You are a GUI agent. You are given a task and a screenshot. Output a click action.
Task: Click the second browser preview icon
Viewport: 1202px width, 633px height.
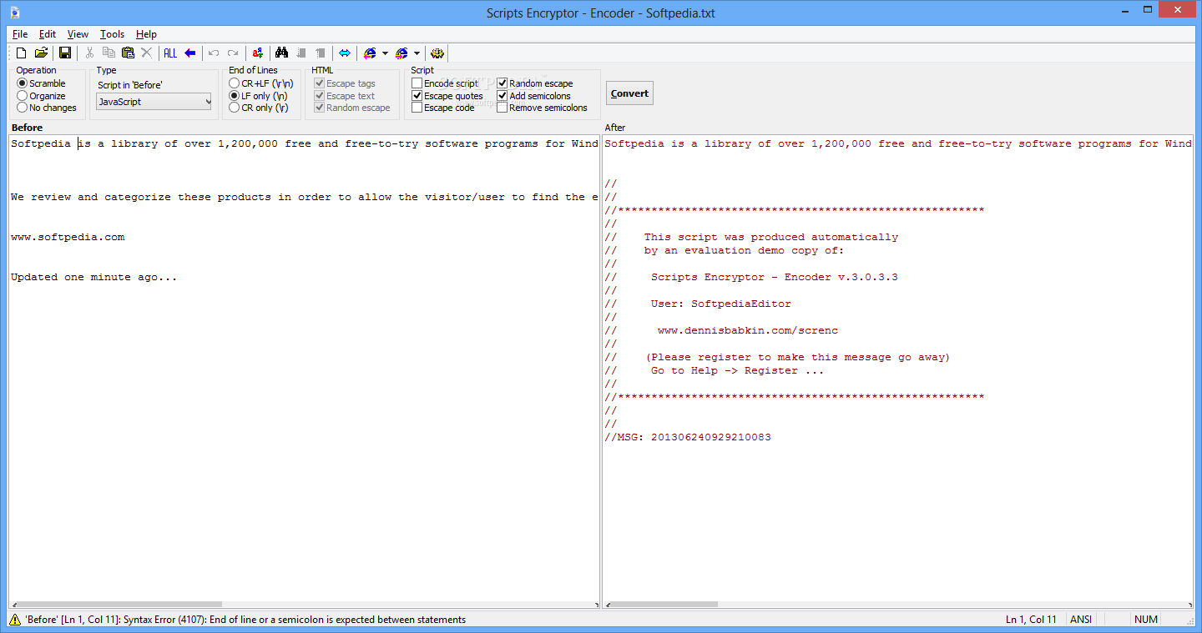(x=402, y=53)
